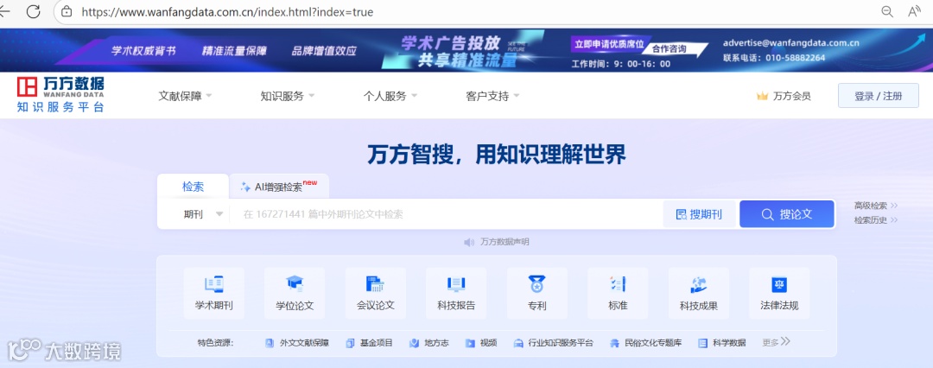Click the 登录 / 注册 button
933x368 pixels.
879,96
